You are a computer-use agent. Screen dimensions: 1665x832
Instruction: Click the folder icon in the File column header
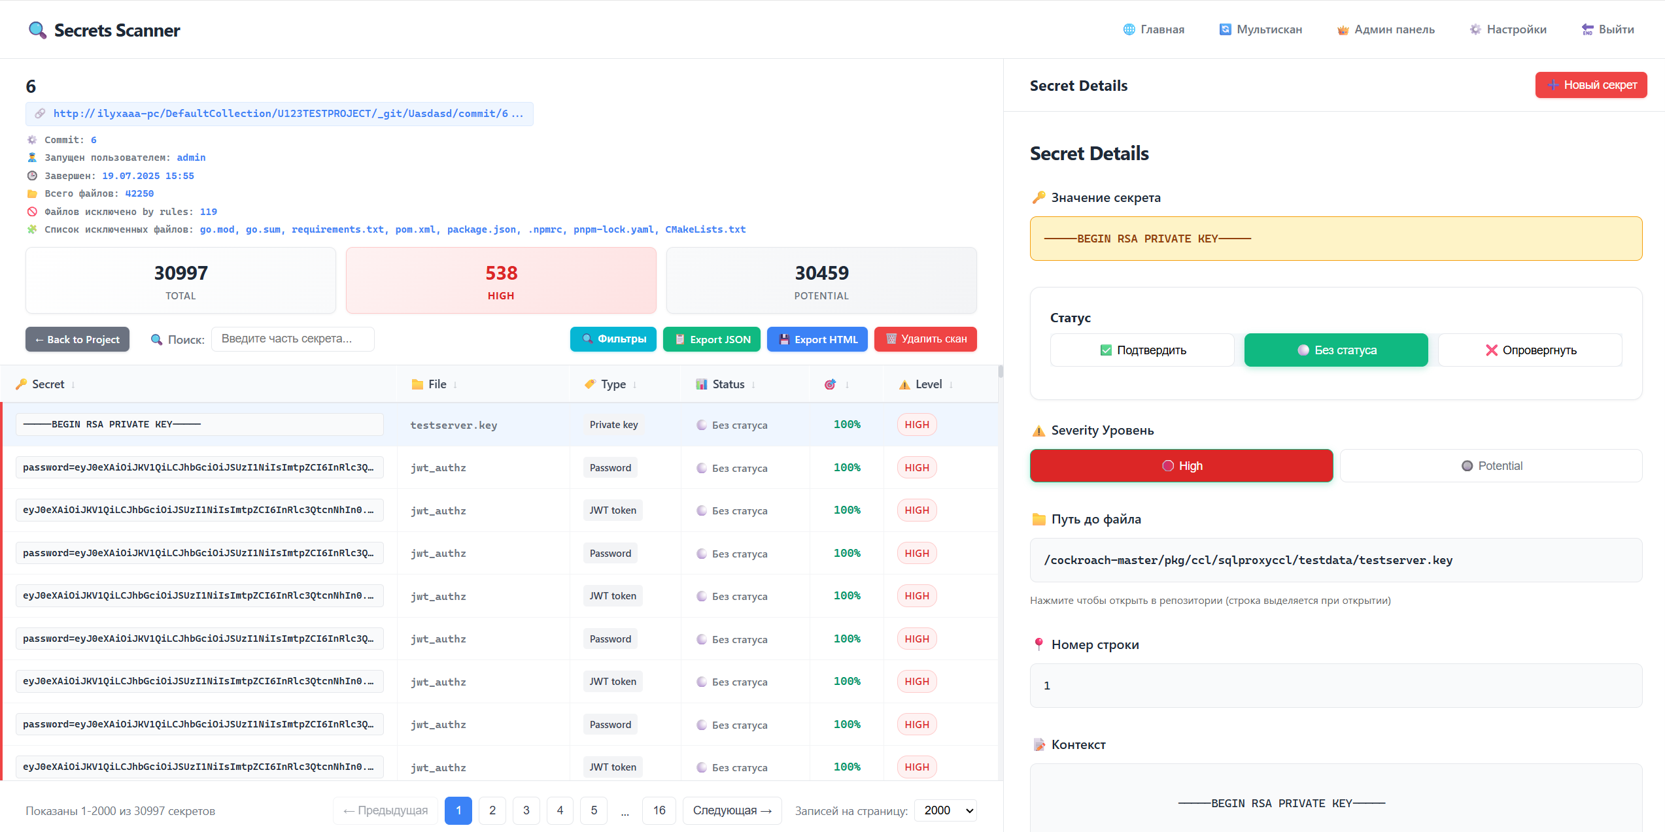pos(417,384)
